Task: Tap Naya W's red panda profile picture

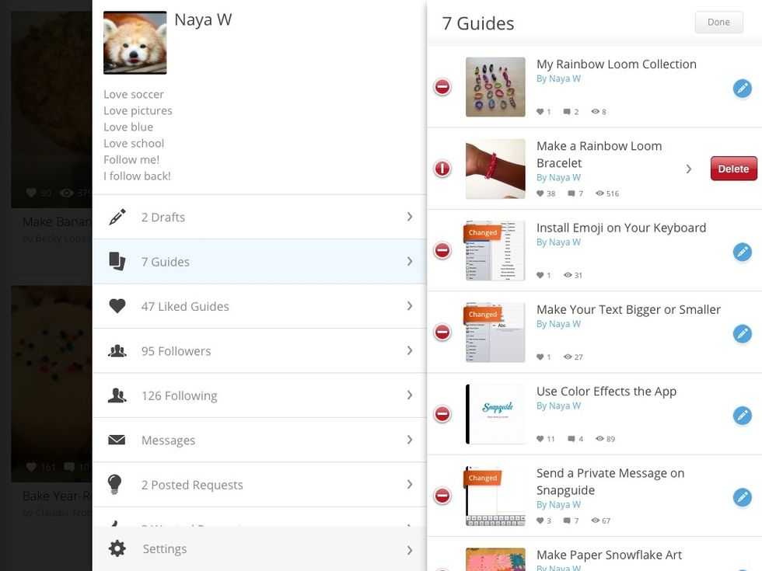Action: coord(135,43)
